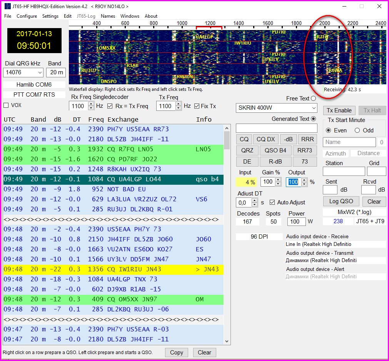Uncheck the Auto Adjust checkbox
Viewport: 389px width, 361px height.
pyautogui.click(x=272, y=202)
